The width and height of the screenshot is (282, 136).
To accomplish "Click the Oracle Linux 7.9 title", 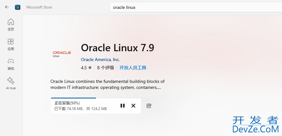I will (117, 48).
